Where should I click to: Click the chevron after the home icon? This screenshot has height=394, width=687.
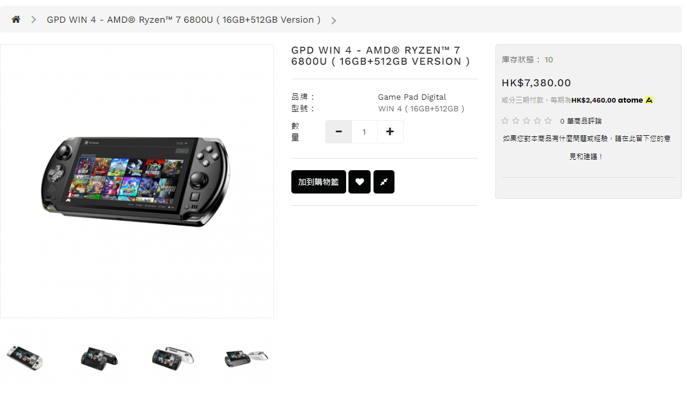click(x=34, y=20)
